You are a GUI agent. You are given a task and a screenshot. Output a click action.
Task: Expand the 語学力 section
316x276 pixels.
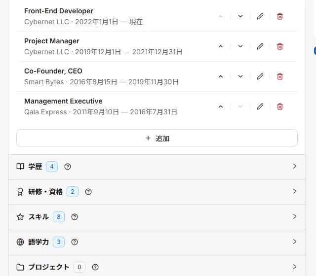[x=157, y=242]
